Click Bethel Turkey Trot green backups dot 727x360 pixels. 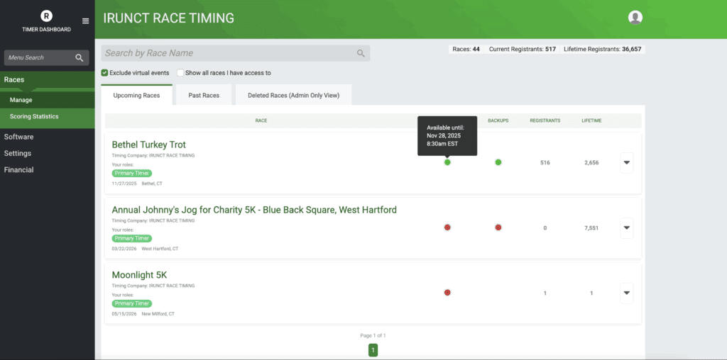pos(498,162)
